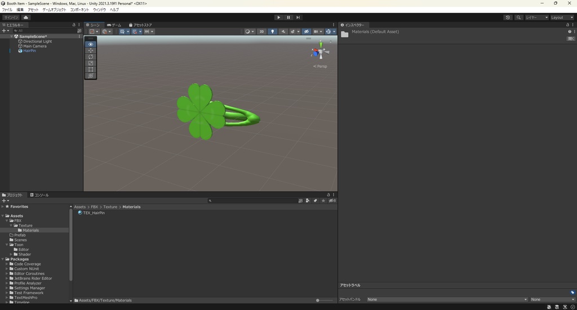
Task: Switch to the コンソール tab
Action: click(x=39, y=195)
